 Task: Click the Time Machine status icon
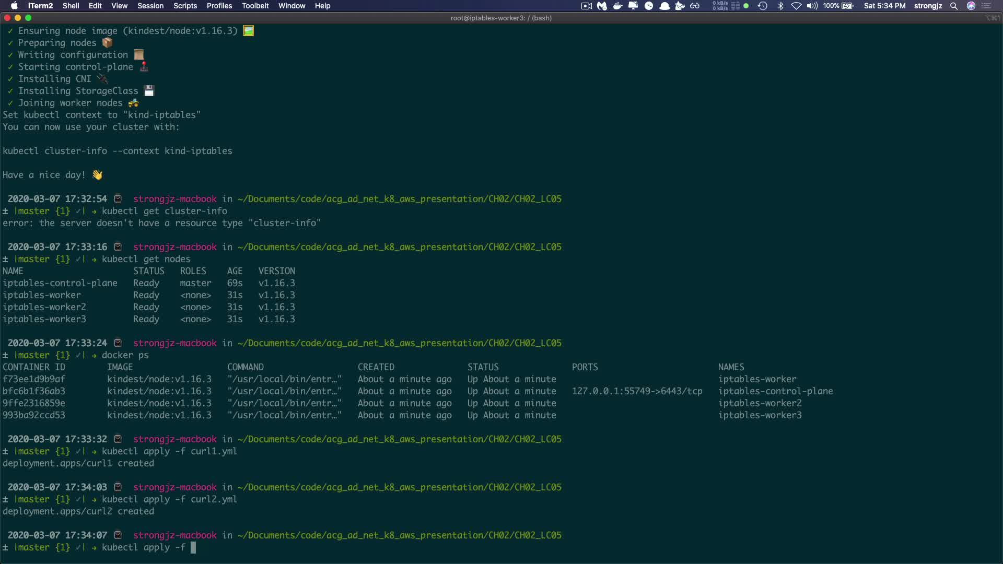[x=762, y=6]
